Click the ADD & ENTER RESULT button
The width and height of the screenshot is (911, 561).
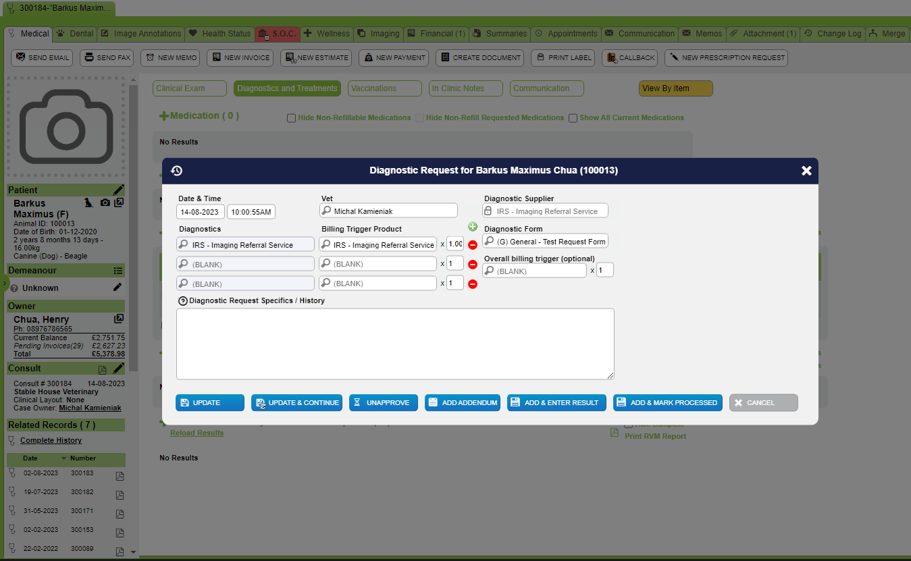click(556, 402)
